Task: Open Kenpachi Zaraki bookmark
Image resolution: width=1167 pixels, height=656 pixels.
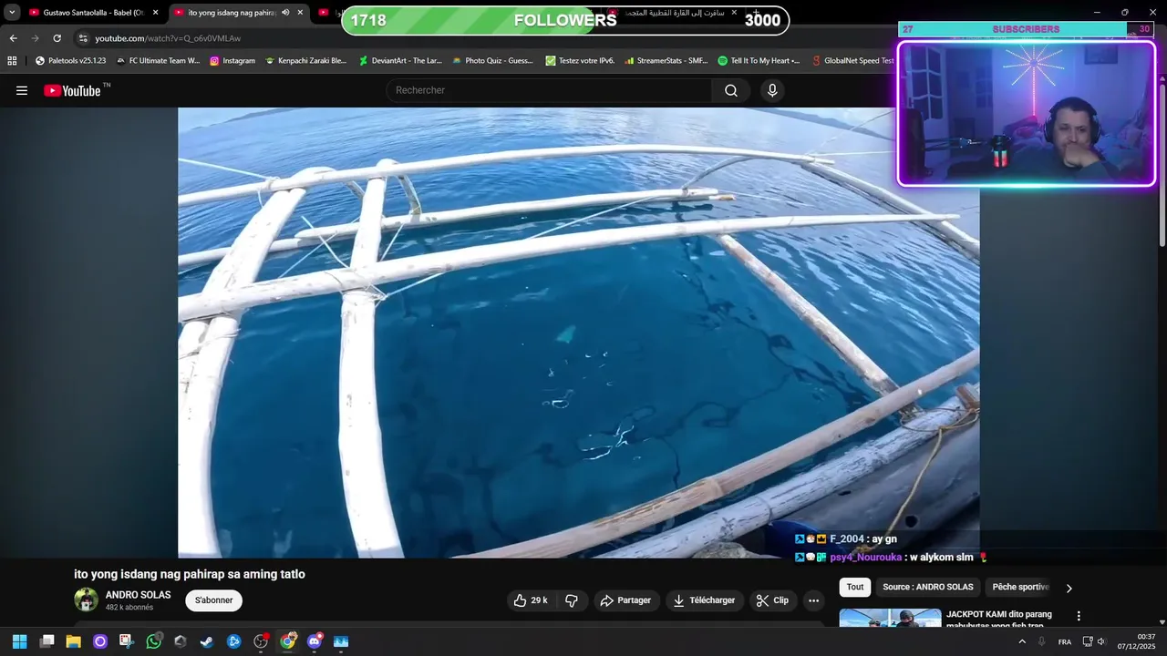Action: coord(306,61)
